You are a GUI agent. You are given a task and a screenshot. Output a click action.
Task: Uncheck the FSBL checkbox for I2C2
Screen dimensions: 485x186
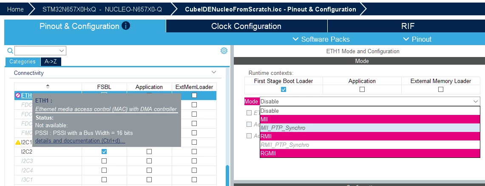[104, 152]
